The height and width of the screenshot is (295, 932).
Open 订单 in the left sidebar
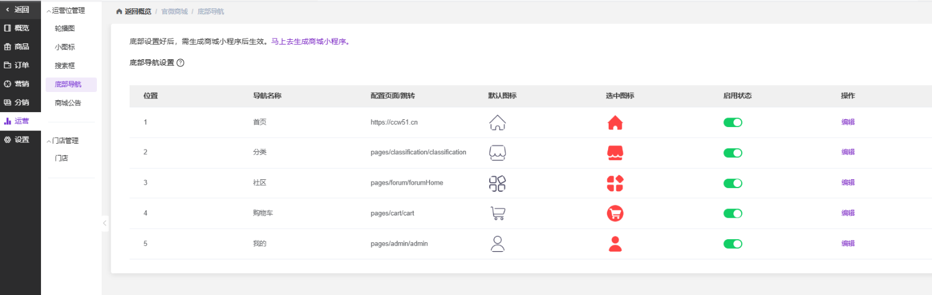[x=20, y=65]
